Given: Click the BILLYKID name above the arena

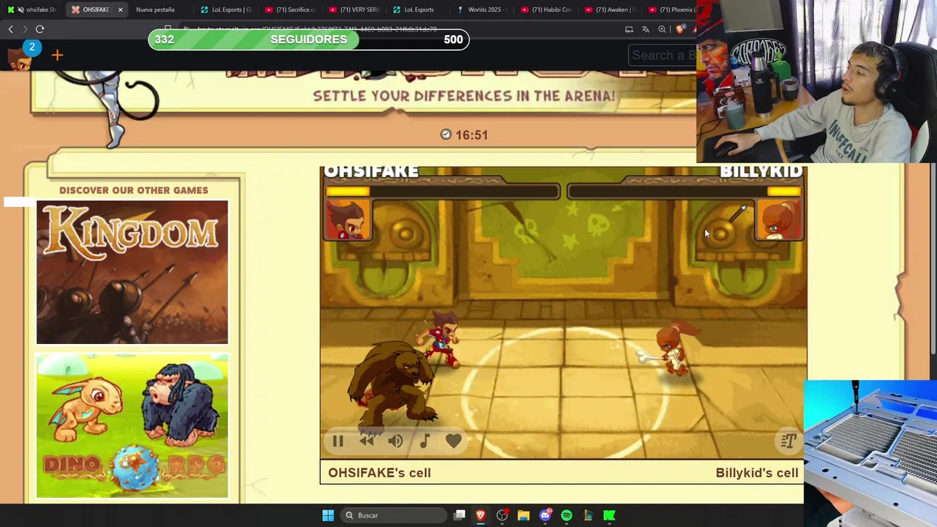Looking at the screenshot, I should (761, 172).
